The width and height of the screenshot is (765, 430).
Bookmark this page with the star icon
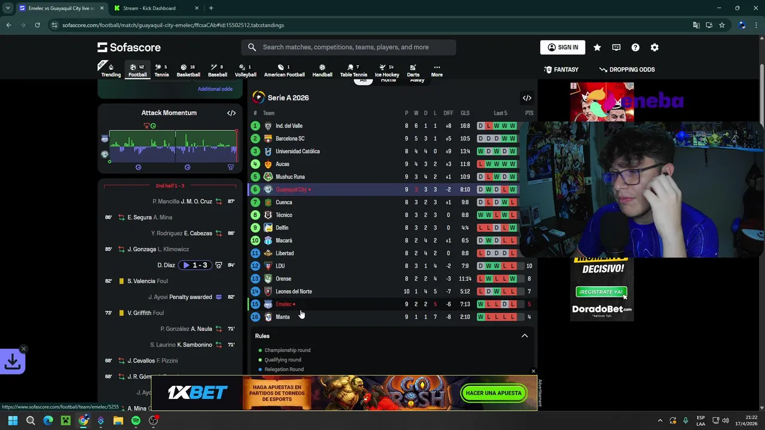[x=722, y=25]
